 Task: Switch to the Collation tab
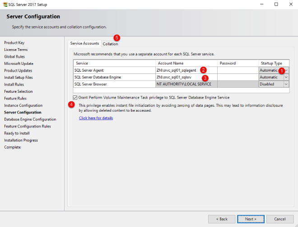[110, 44]
